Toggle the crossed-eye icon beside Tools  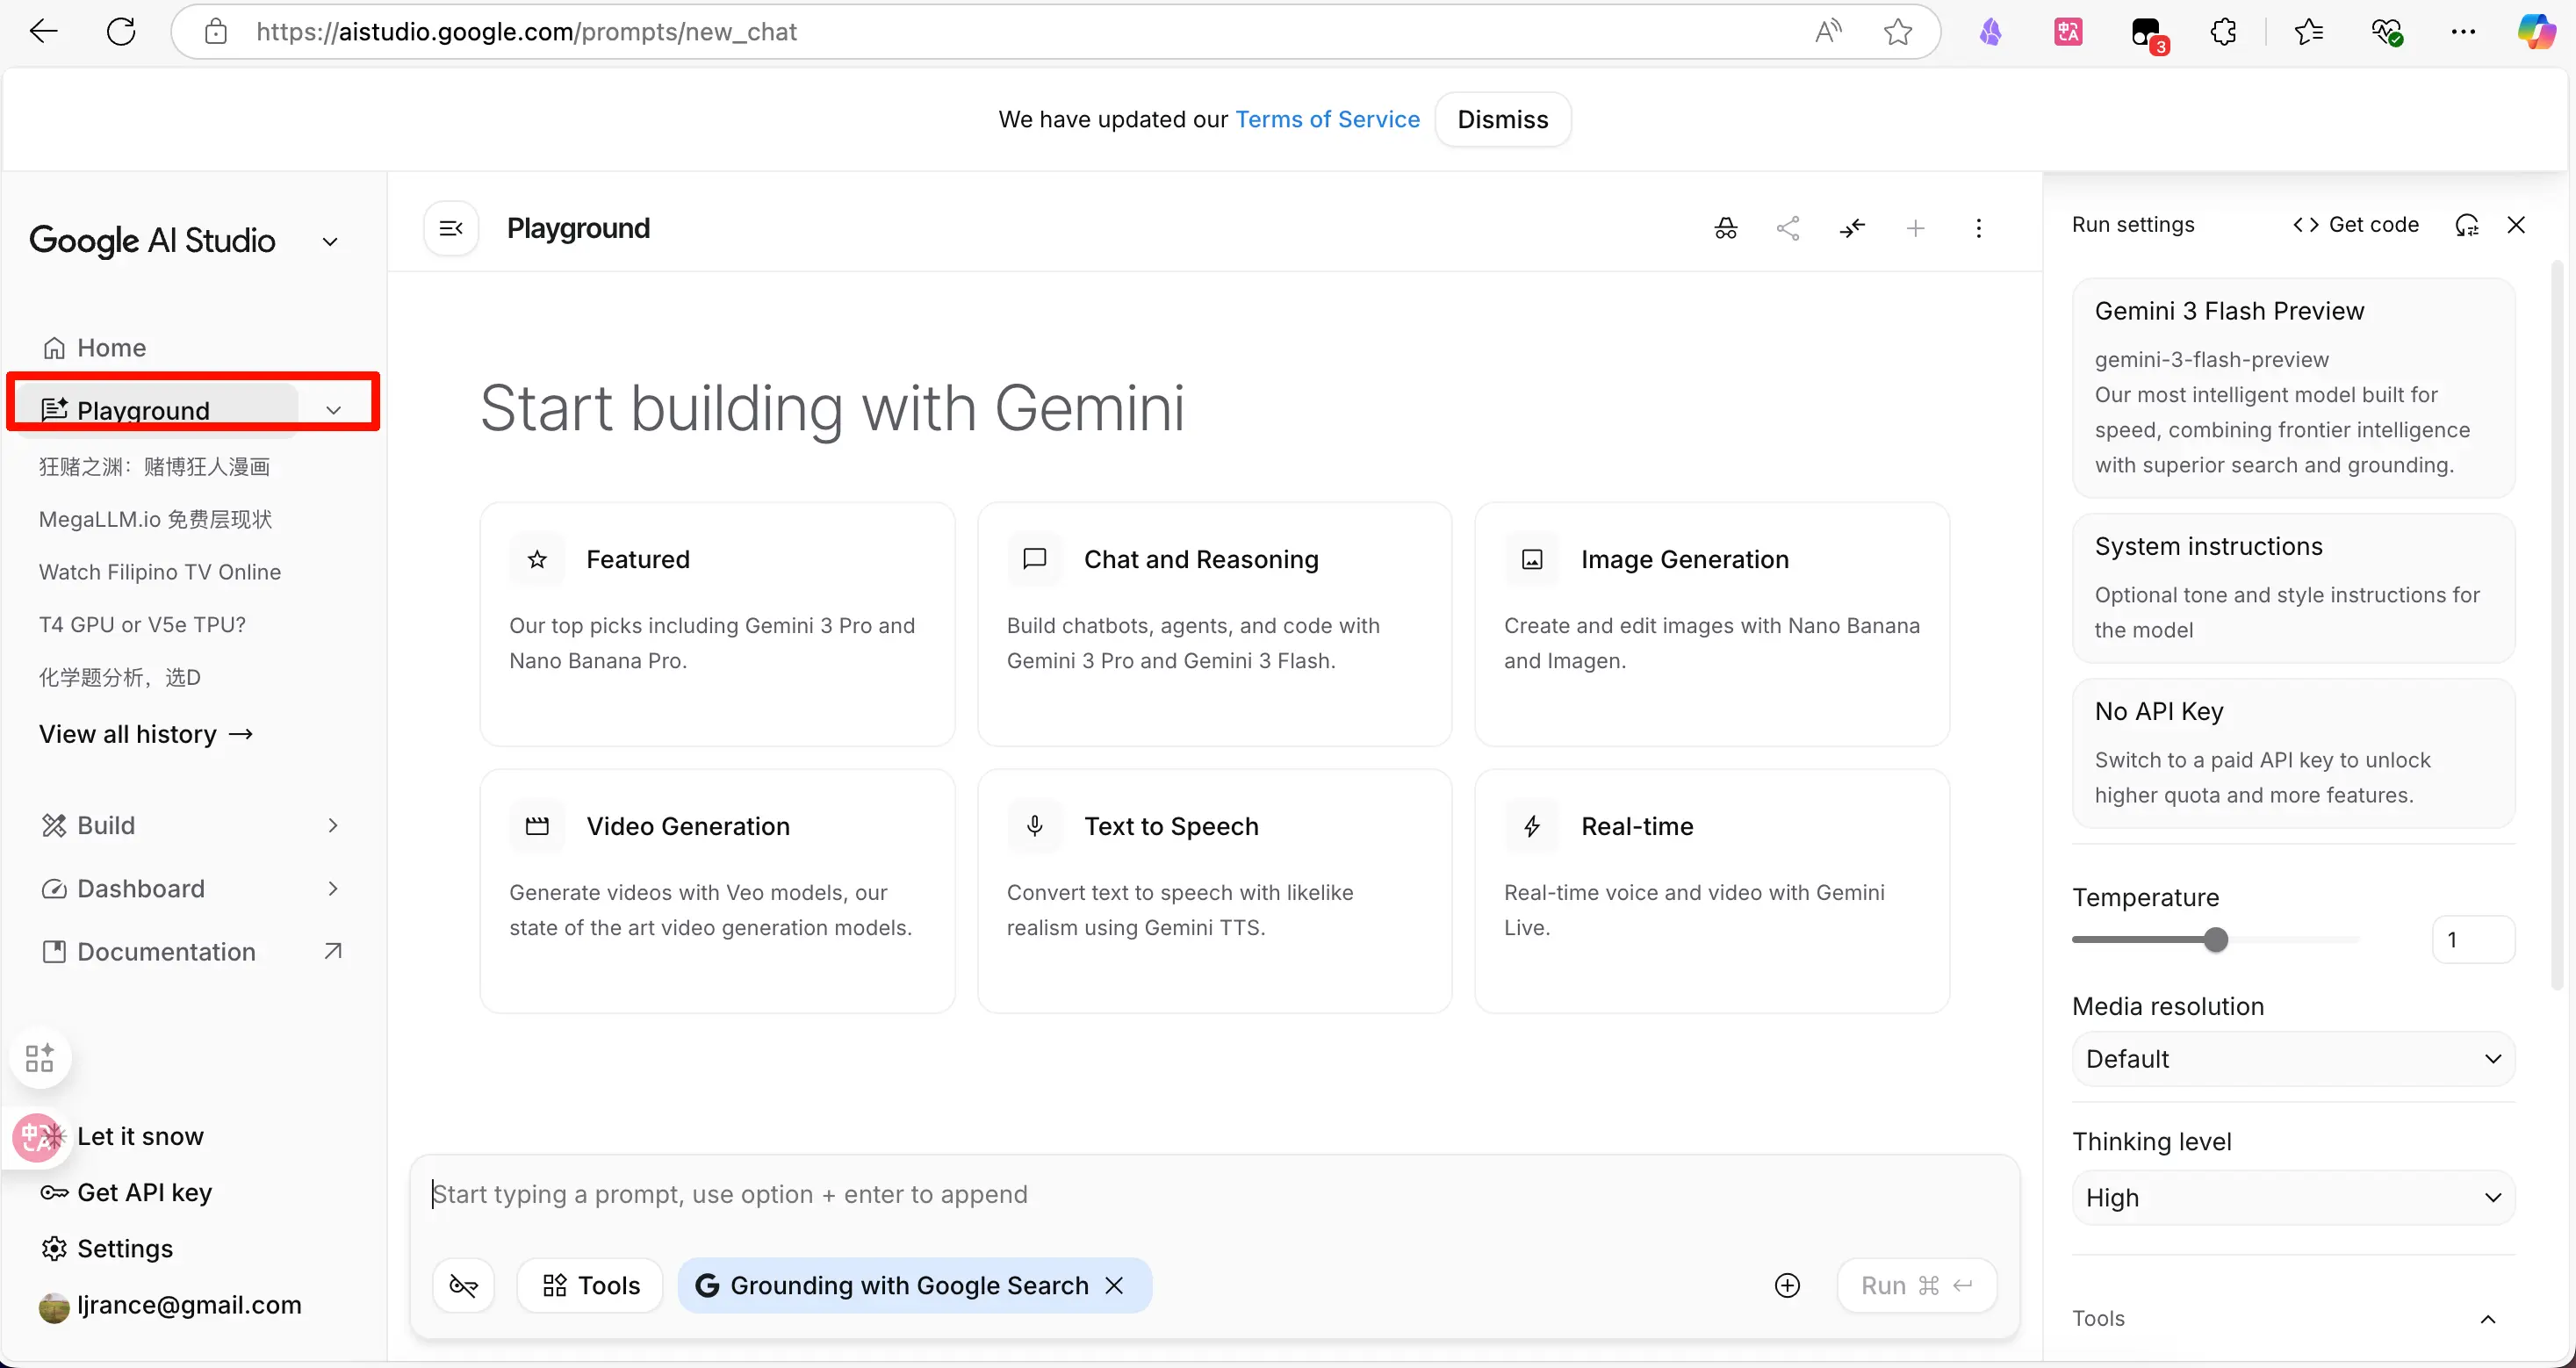click(x=463, y=1285)
